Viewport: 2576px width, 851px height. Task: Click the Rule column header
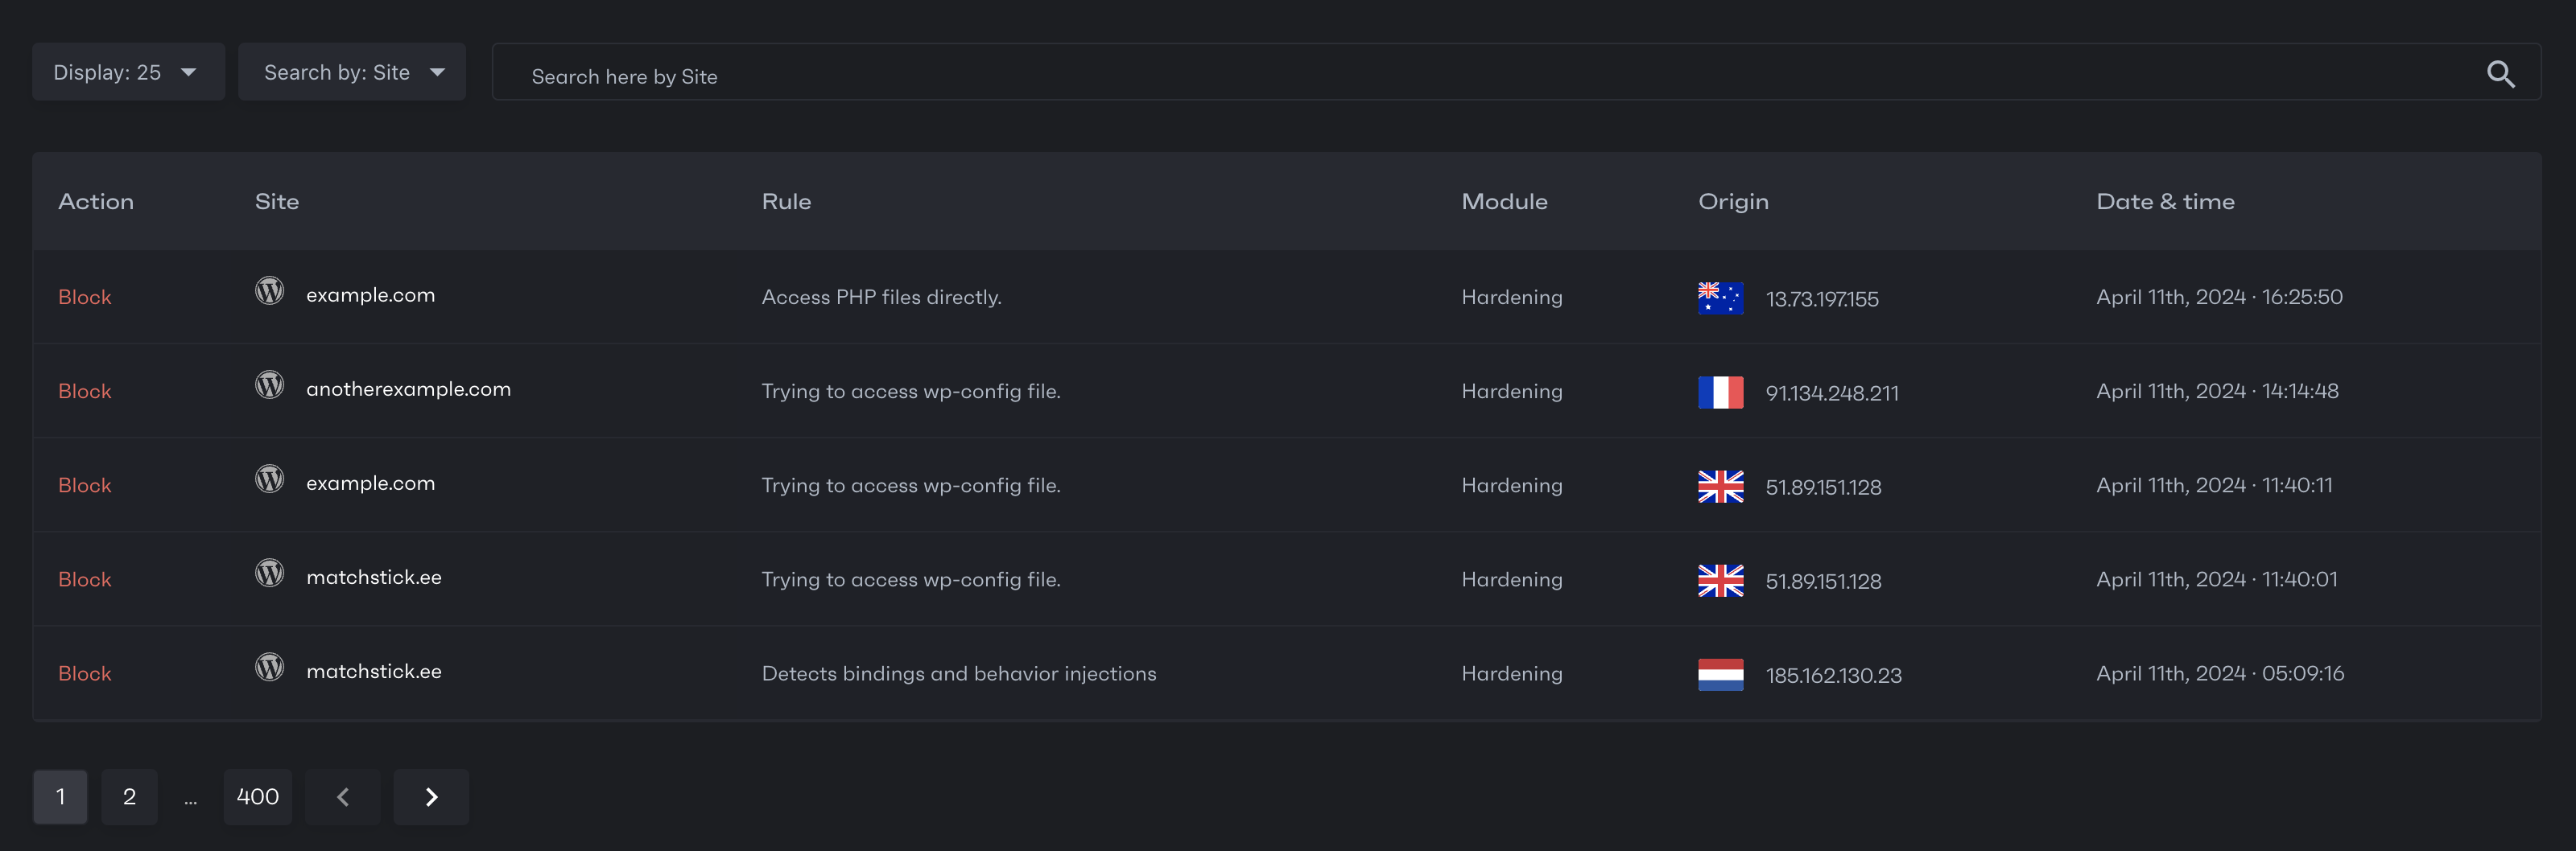click(786, 202)
